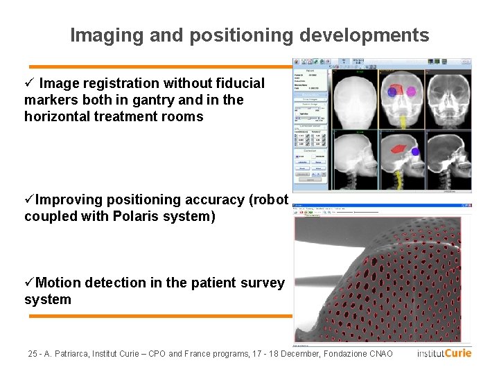The width and height of the screenshot is (499, 374).
Task: Select the grey monitor layout icon
Action: [444, 62]
